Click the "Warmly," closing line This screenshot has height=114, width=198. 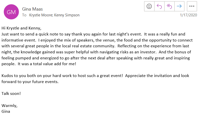point(10,105)
